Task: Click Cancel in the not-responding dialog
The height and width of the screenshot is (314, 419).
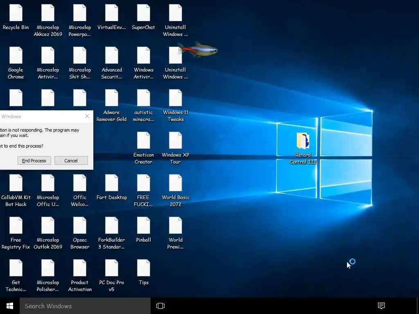Action: [71, 160]
